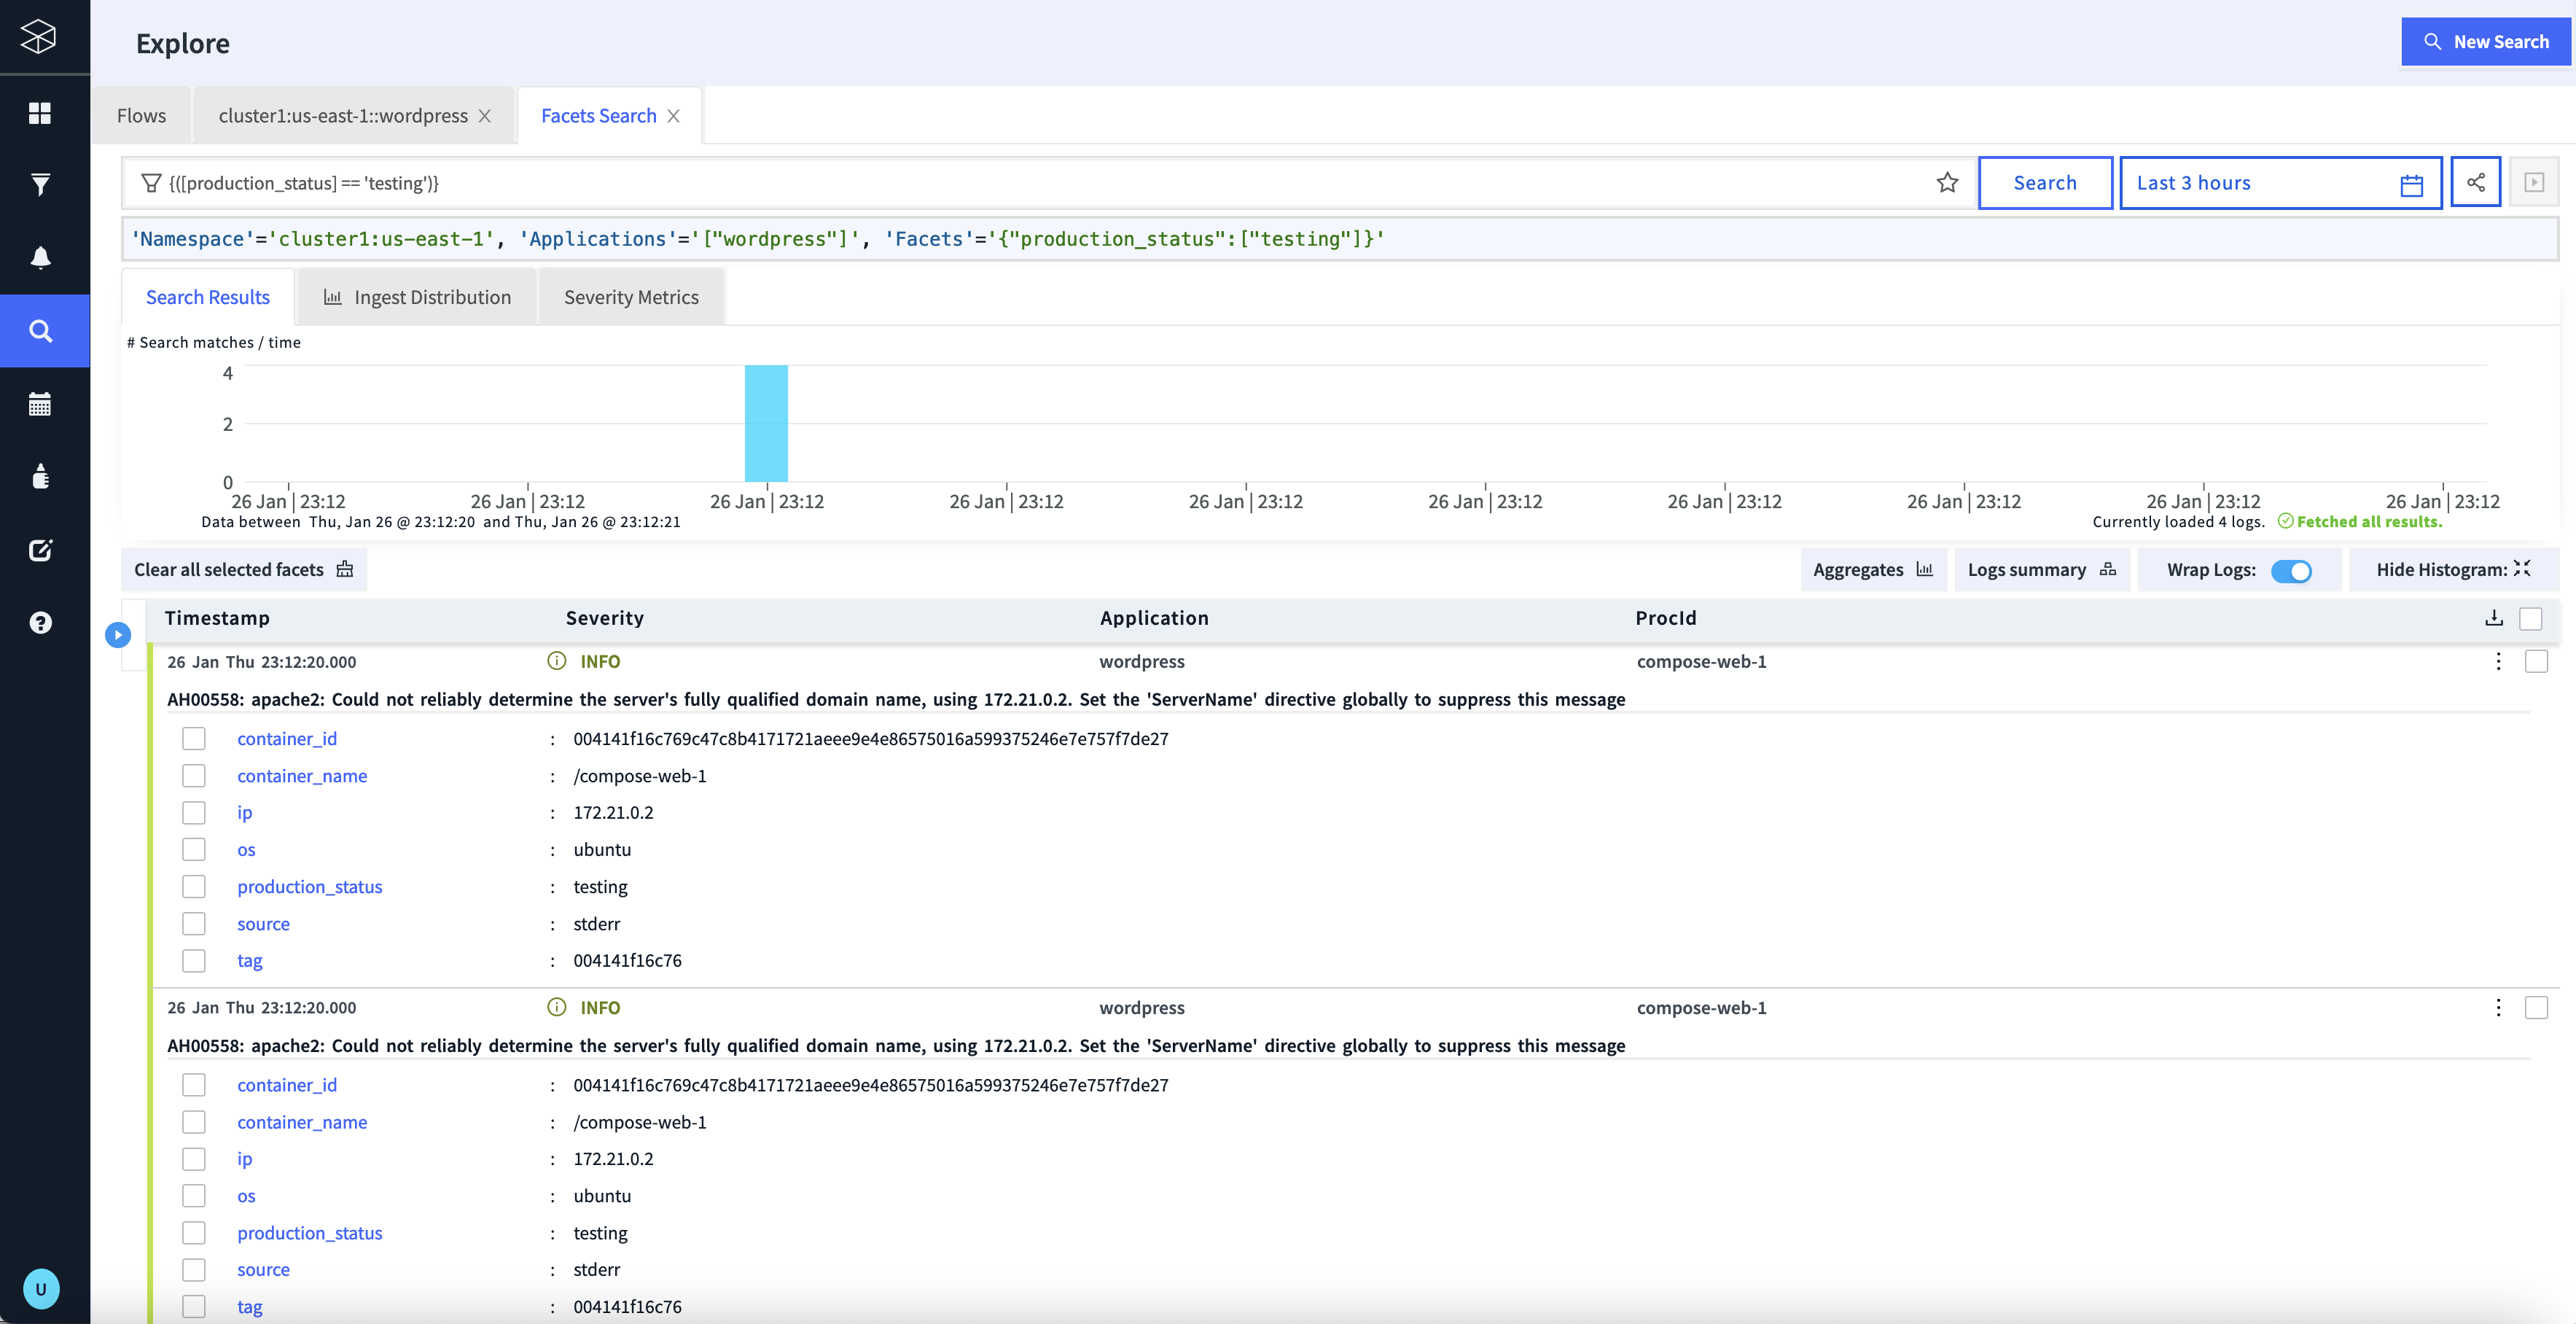Click the funnel filter icon in sidebar
Viewport: 2576px width, 1324px height.
point(40,185)
